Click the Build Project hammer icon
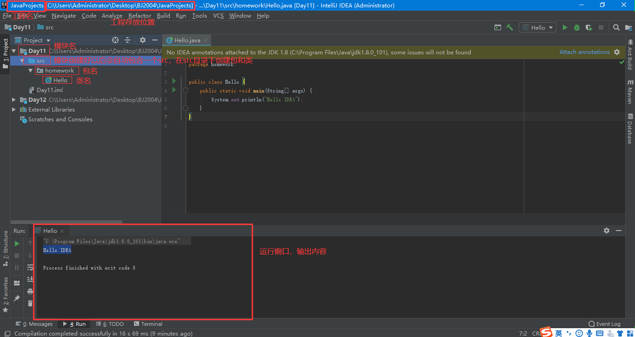 pyautogui.click(x=510, y=27)
